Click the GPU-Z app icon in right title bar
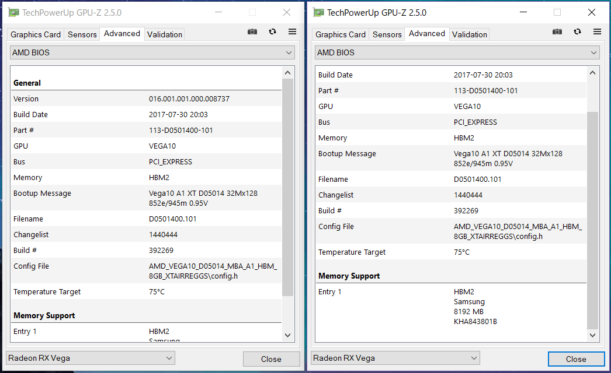Screen dimensions: 611x373 pyautogui.click(x=318, y=12)
